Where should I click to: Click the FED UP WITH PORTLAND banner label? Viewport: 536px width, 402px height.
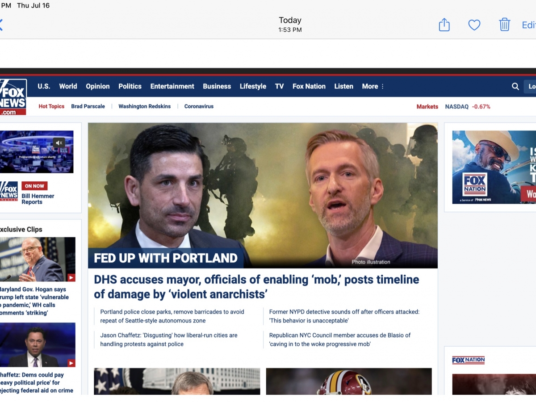pos(166,258)
